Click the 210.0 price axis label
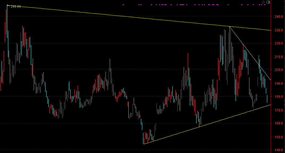 point(279,57)
